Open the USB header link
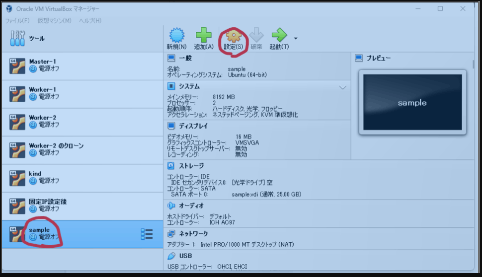 [x=185, y=256]
